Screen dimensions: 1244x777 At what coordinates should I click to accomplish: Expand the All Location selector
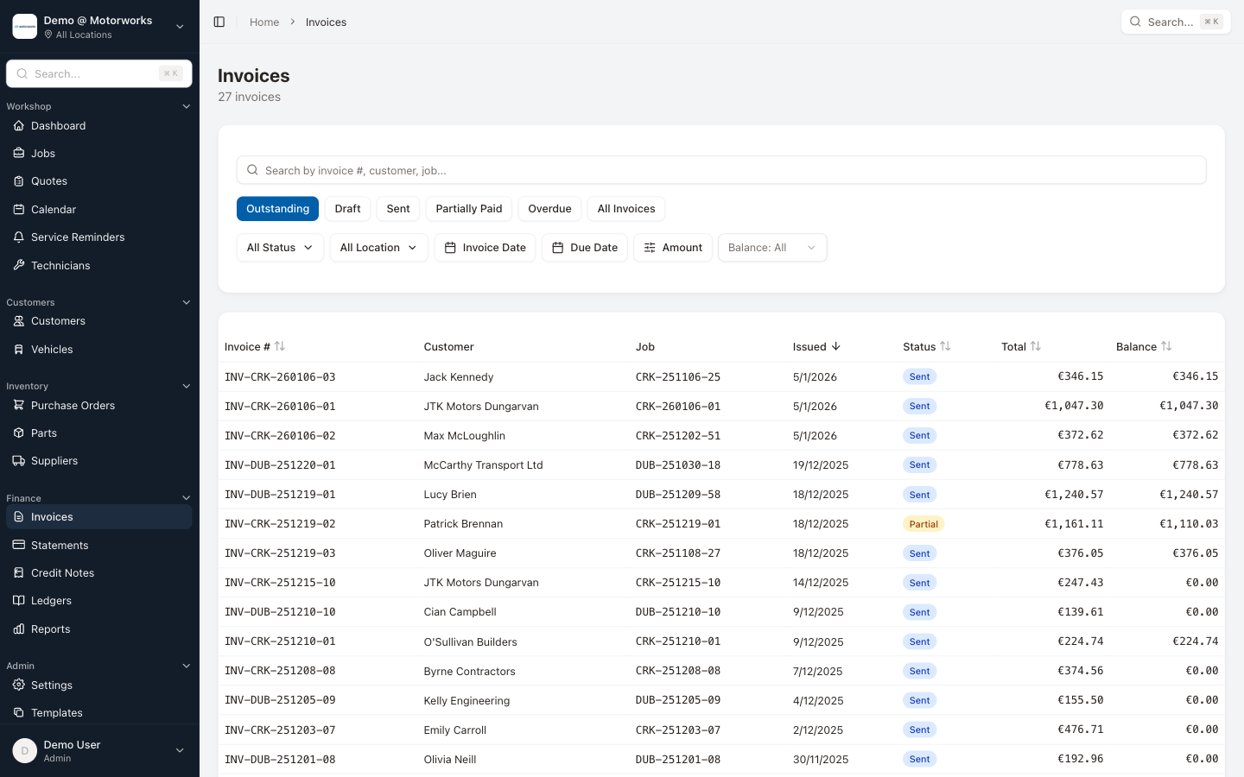378,247
